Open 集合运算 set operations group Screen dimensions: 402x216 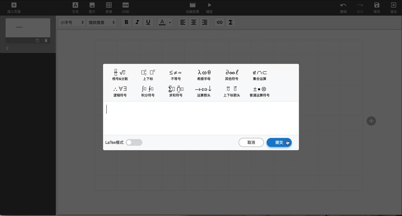coord(260,75)
